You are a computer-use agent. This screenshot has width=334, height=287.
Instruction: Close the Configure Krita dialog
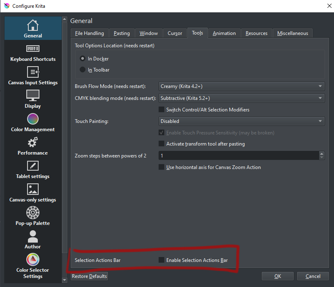(x=329, y=6)
